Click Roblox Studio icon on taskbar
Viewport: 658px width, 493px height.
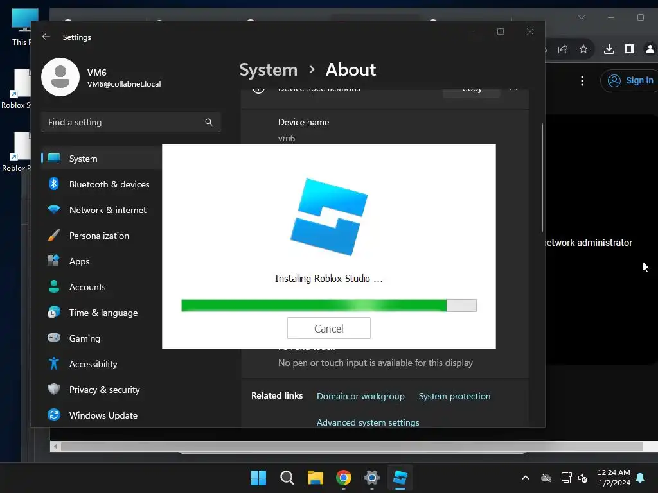[400, 478]
